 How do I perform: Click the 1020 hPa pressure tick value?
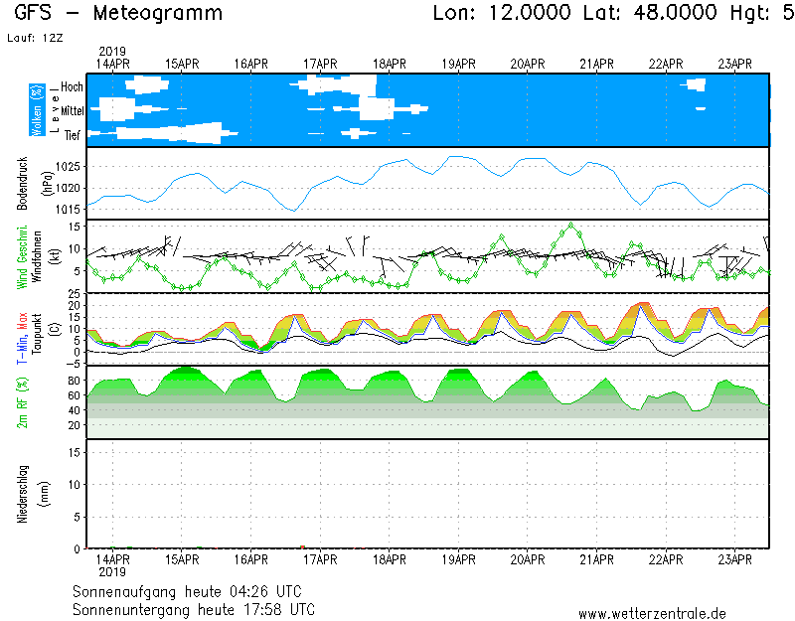tap(68, 188)
